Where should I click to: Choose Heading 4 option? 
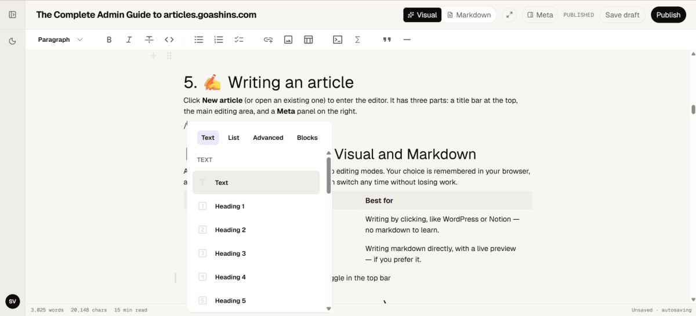pyautogui.click(x=256, y=277)
